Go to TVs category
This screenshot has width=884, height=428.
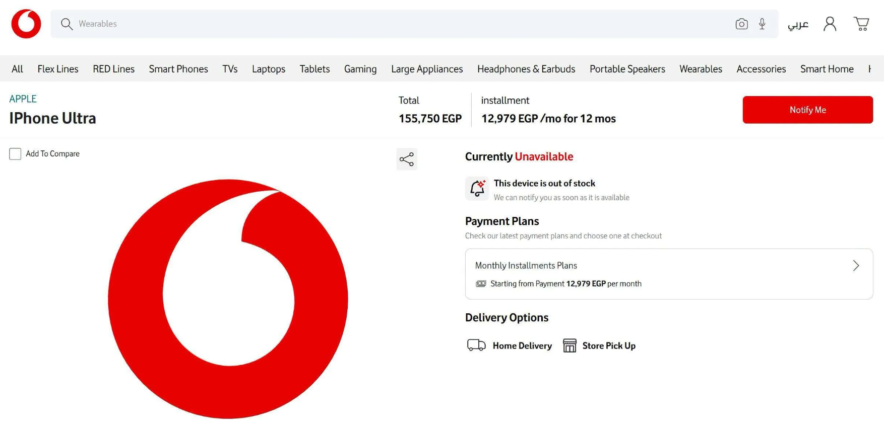pyautogui.click(x=230, y=69)
